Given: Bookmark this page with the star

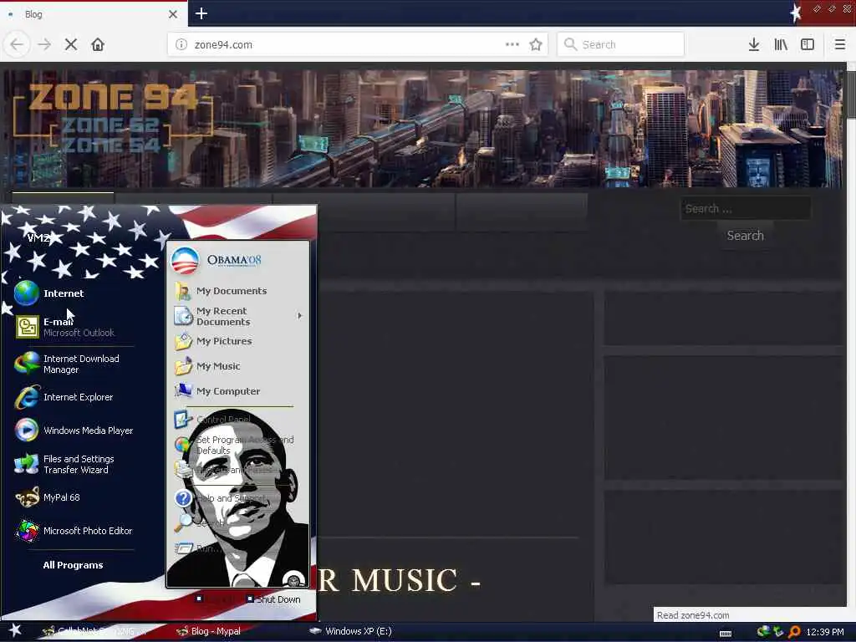Looking at the screenshot, I should click(536, 44).
